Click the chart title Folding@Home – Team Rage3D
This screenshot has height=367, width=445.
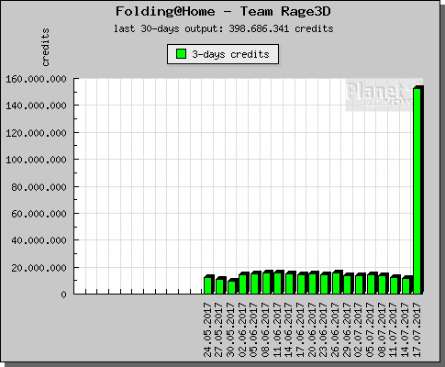coord(223,12)
